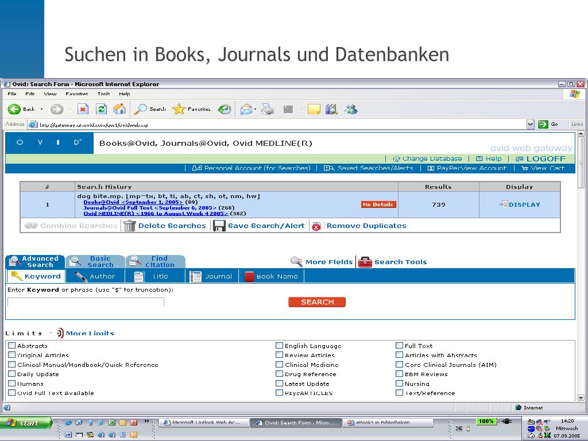Stop page loading with the red X icon
Screen dimensions: 588x441
click(x=83, y=109)
